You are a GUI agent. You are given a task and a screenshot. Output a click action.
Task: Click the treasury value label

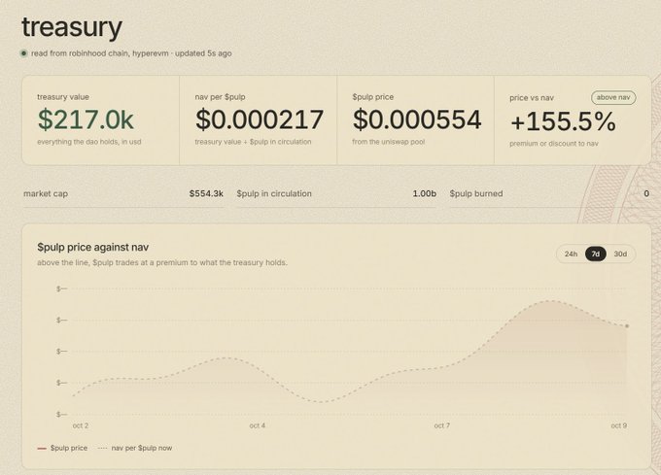pyautogui.click(x=63, y=97)
